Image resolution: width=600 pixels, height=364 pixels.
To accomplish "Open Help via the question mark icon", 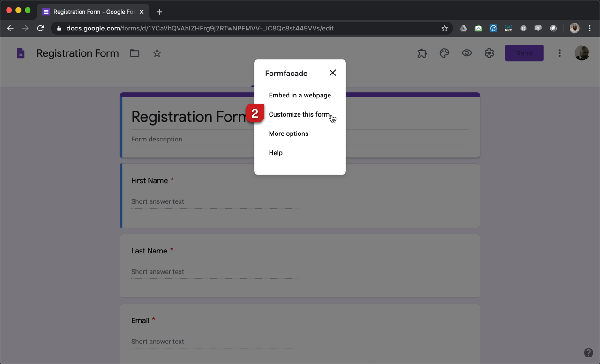I will (589, 352).
